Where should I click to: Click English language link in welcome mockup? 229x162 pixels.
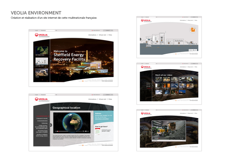36,31
